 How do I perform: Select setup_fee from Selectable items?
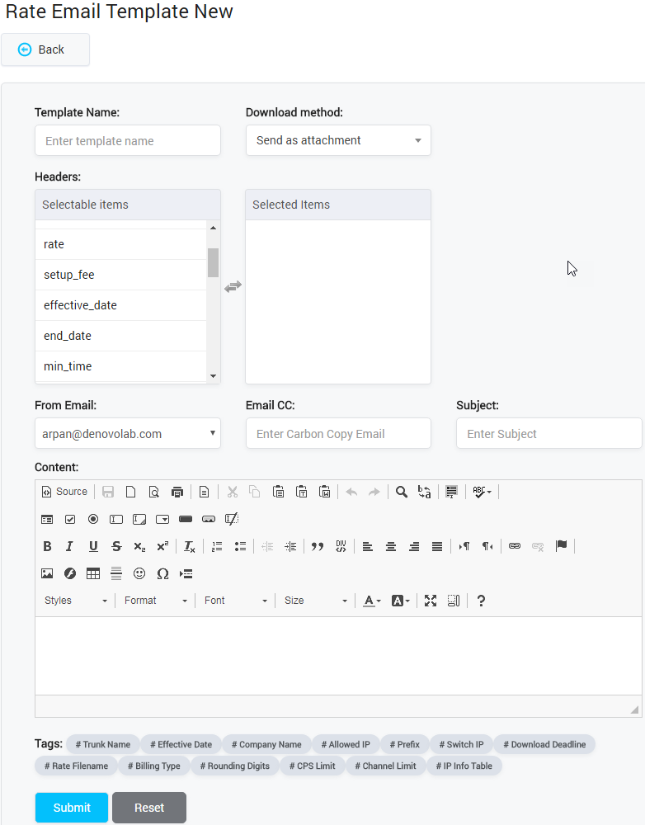[121, 275]
